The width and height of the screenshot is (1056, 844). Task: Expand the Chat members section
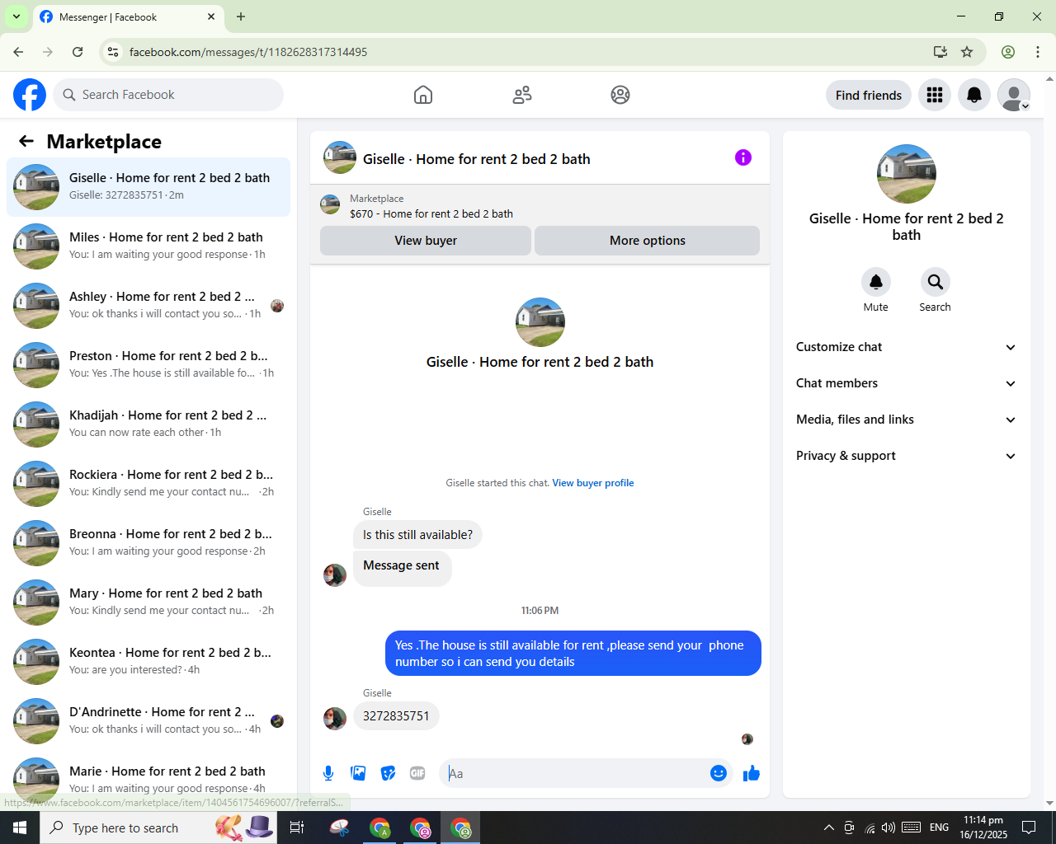[x=907, y=383]
